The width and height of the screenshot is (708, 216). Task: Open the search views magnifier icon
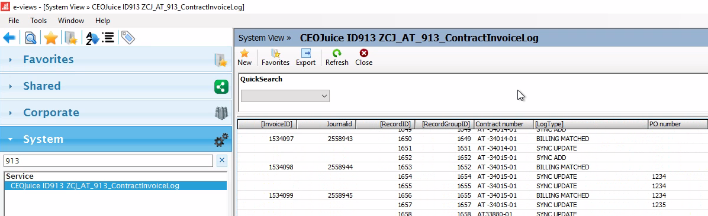click(x=30, y=38)
